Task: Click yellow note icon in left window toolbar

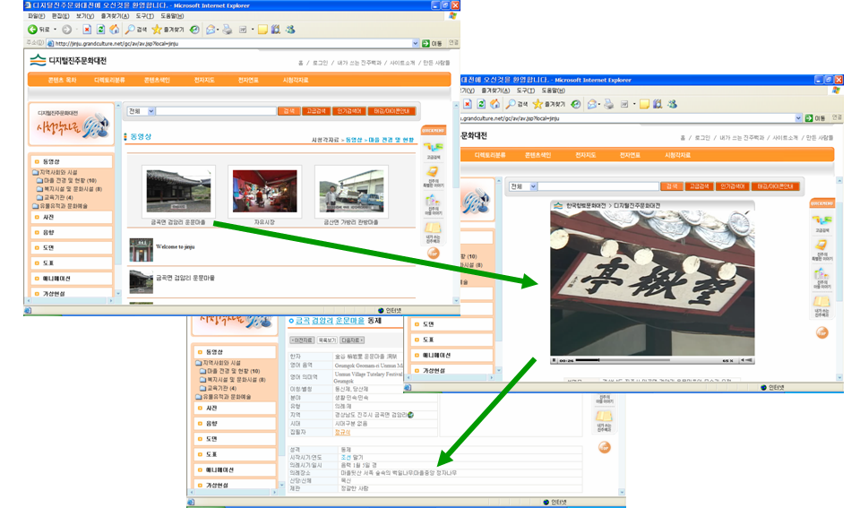Action: [x=262, y=30]
